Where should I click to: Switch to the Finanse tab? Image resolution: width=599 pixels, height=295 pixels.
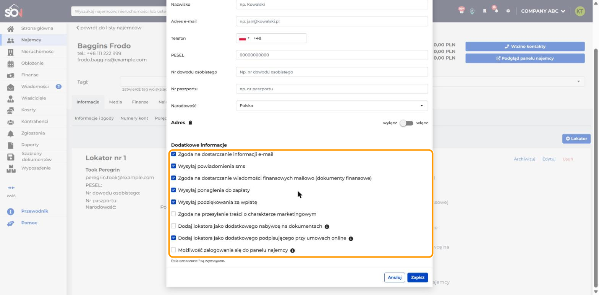140,102
